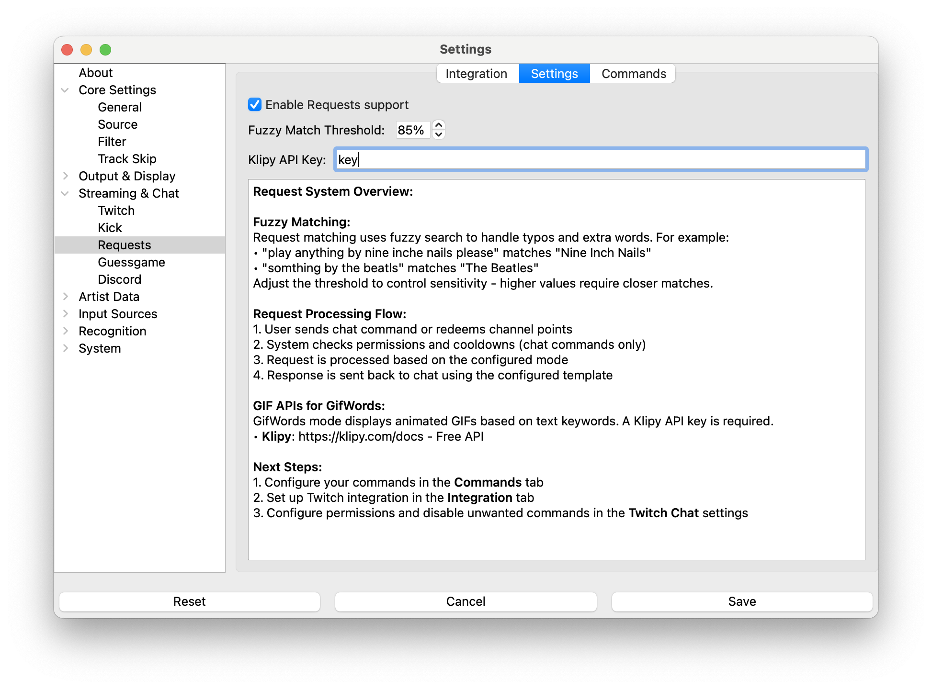Image resolution: width=932 pixels, height=689 pixels.
Task: Decrease Fuzzy Match Threshold with down arrow
Action: point(438,134)
